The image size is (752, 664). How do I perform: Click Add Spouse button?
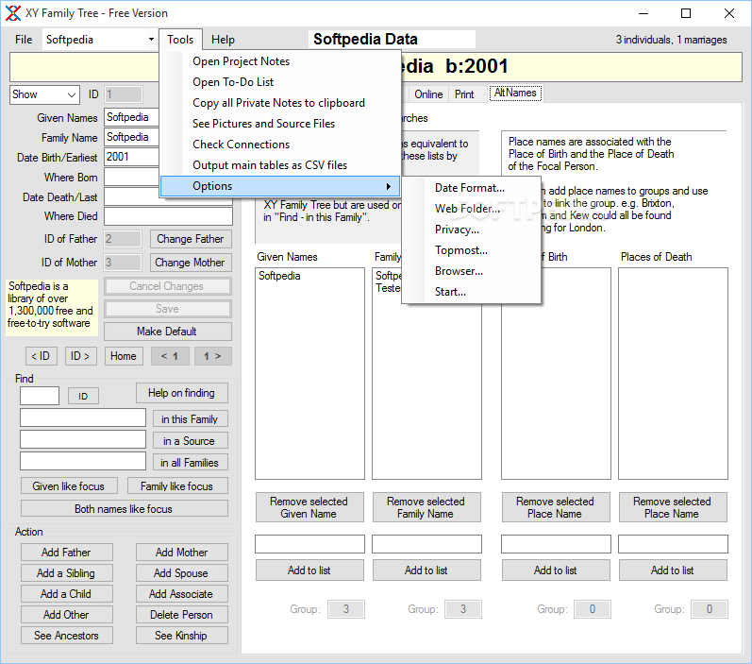point(182,572)
